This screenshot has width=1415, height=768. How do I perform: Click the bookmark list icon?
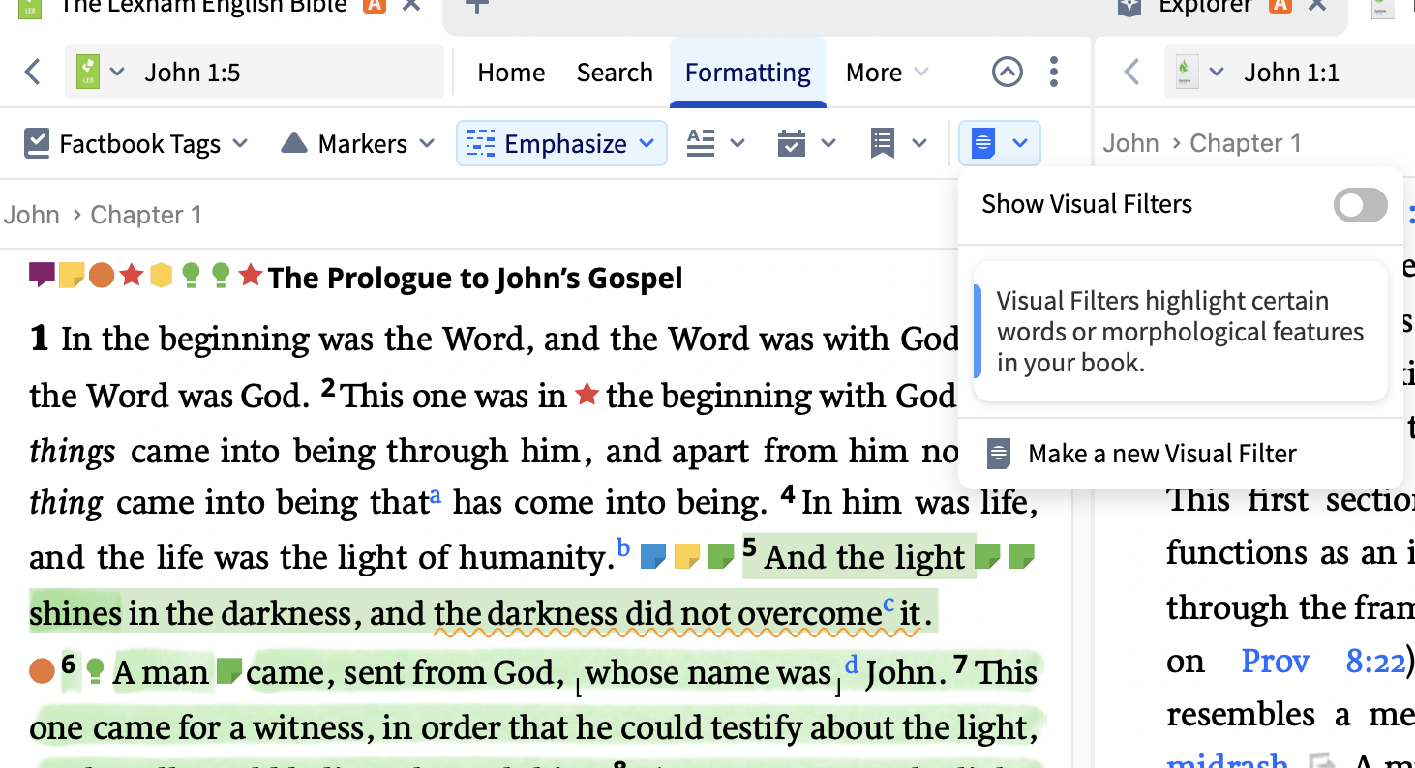883,143
